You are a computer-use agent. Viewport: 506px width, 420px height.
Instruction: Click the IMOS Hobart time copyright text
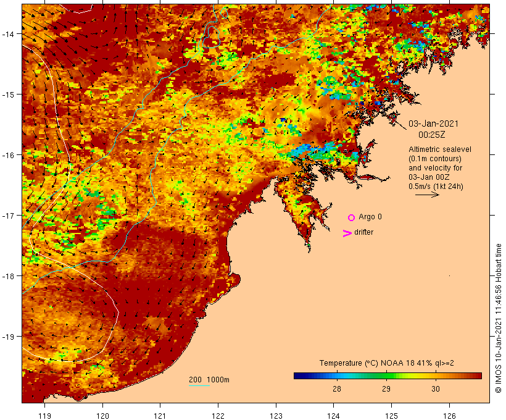(x=498, y=318)
